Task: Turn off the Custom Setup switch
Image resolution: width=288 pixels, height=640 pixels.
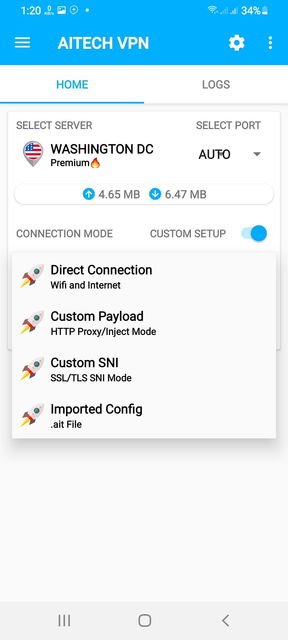Action: (x=254, y=233)
